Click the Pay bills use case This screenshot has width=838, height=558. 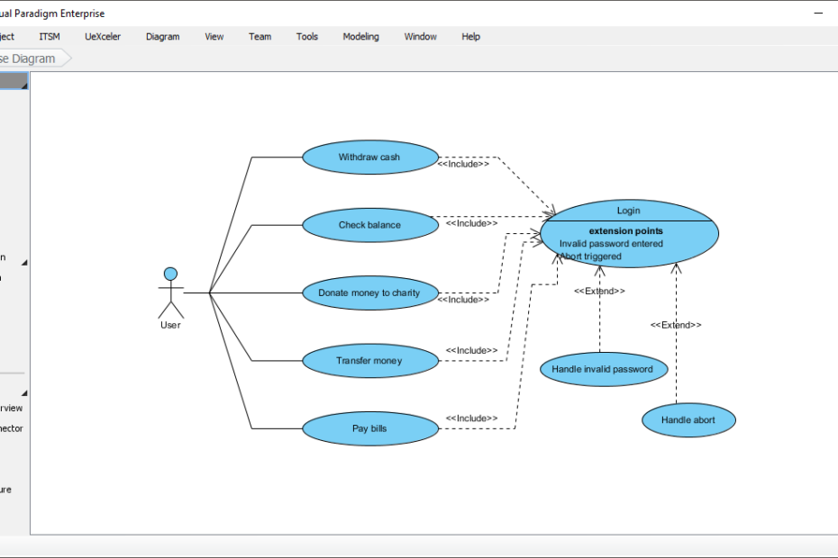pos(370,428)
